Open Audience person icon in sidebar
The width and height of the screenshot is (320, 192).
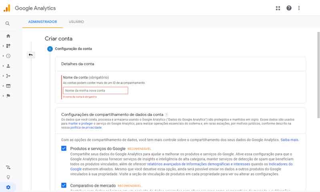click(8, 66)
